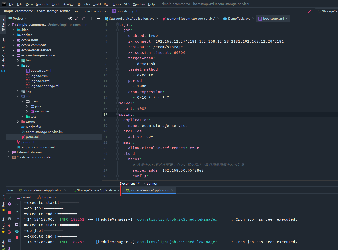Close the first StorageServiceApplication run tab
The image size is (338, 250).
(x=65, y=190)
